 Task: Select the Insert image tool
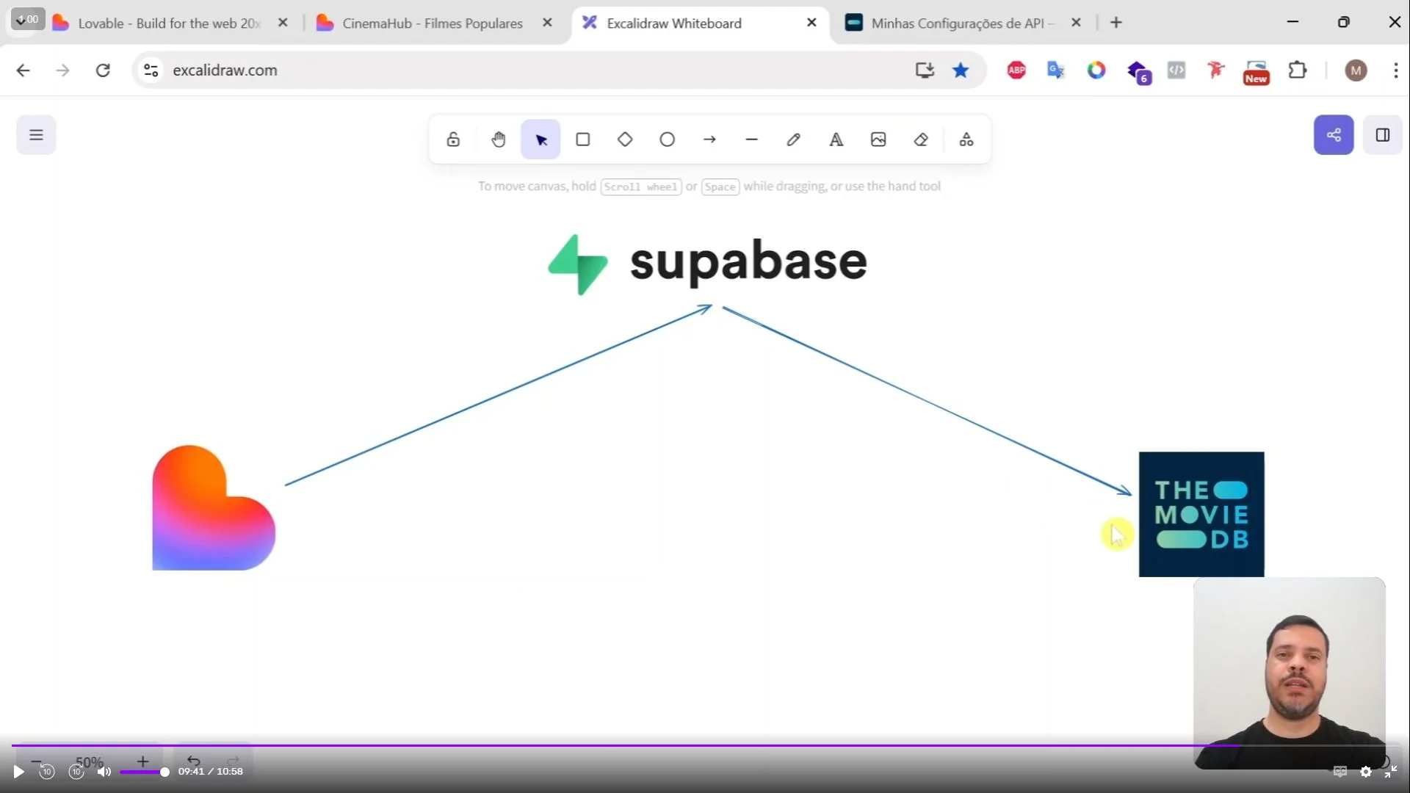(878, 140)
